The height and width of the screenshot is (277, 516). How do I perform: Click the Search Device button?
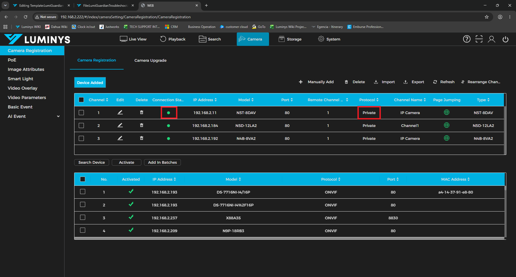pyautogui.click(x=92, y=162)
